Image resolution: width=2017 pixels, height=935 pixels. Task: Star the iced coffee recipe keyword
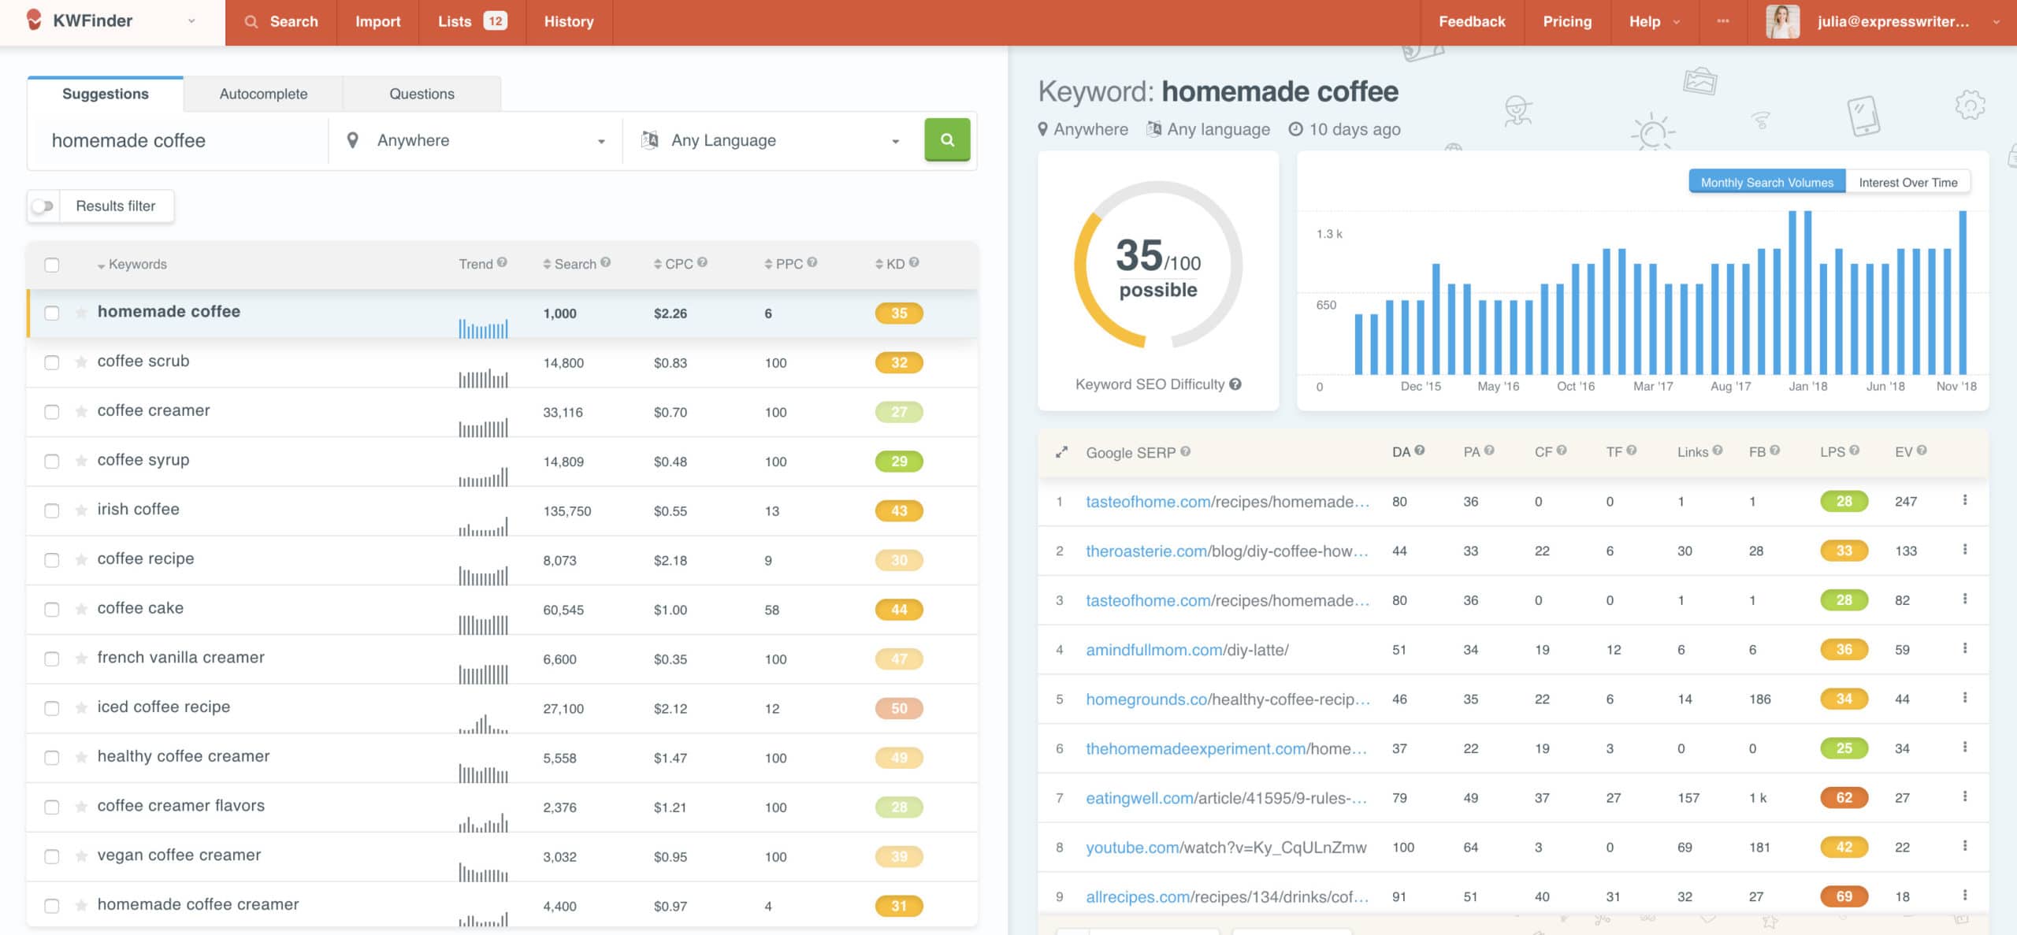[x=81, y=707]
